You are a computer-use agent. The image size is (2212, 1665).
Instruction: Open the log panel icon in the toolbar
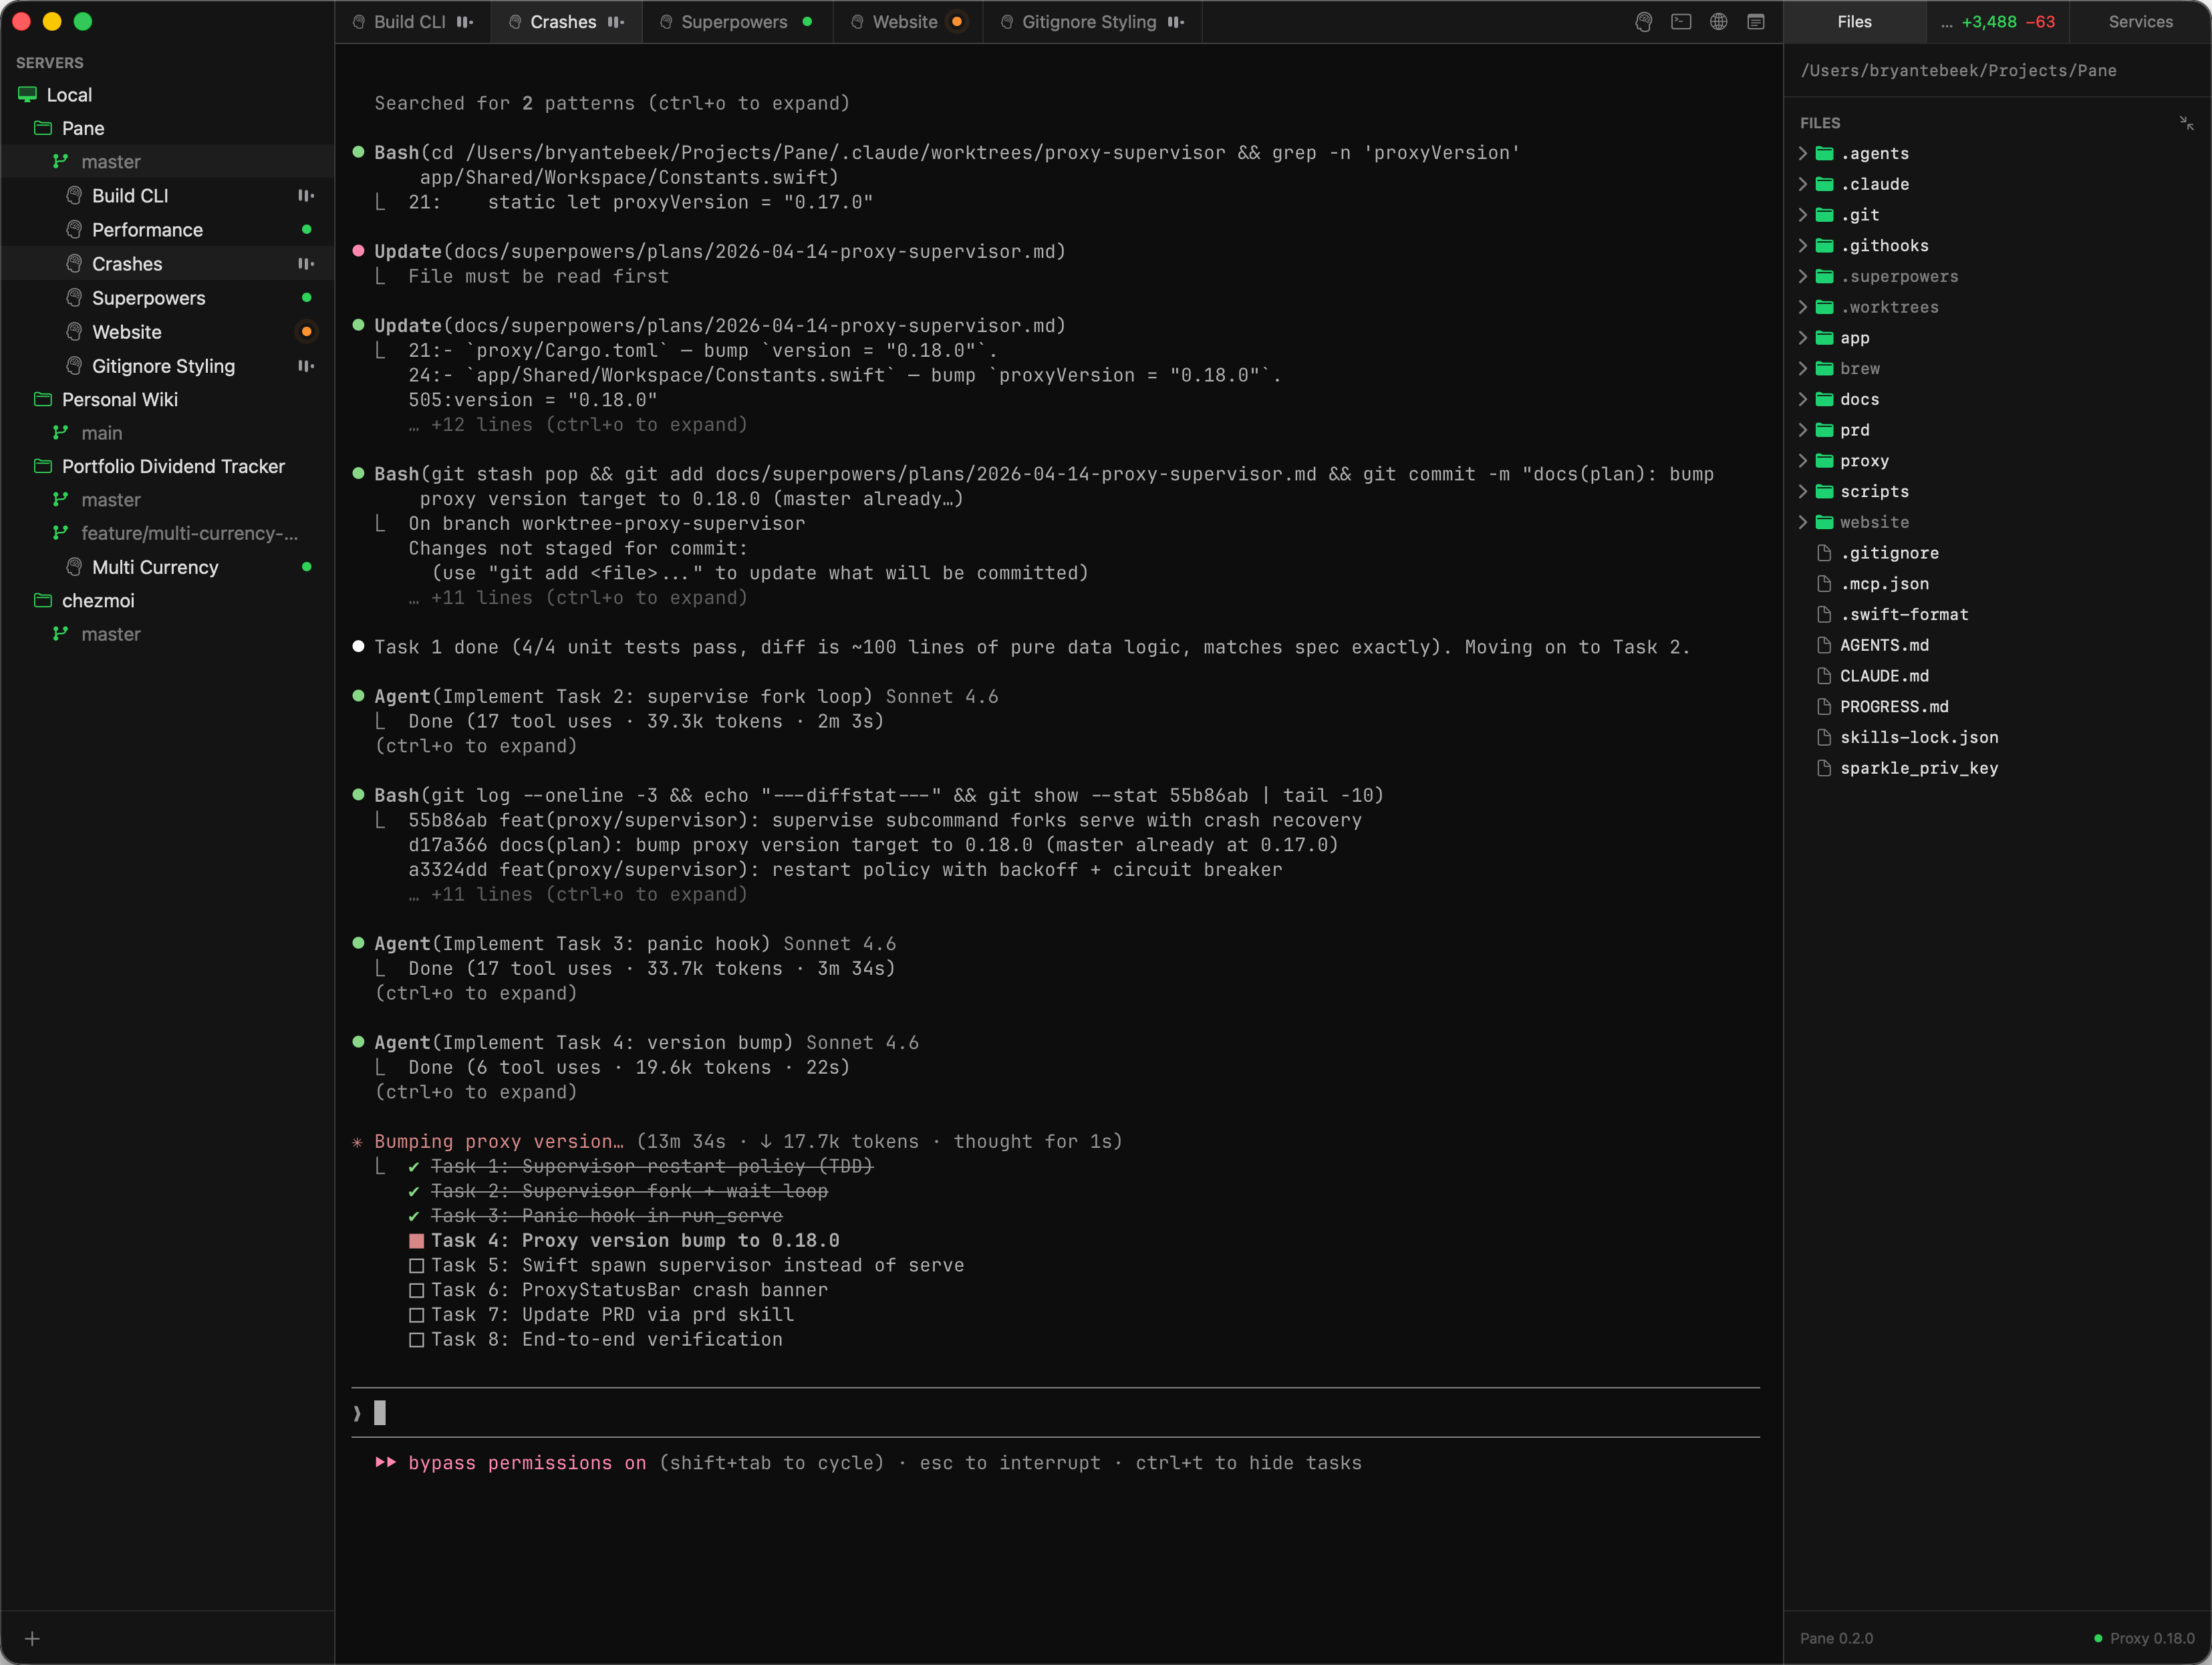[x=1756, y=22]
